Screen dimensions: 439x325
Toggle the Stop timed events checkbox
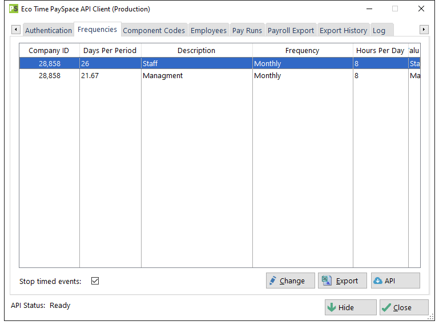pos(95,281)
